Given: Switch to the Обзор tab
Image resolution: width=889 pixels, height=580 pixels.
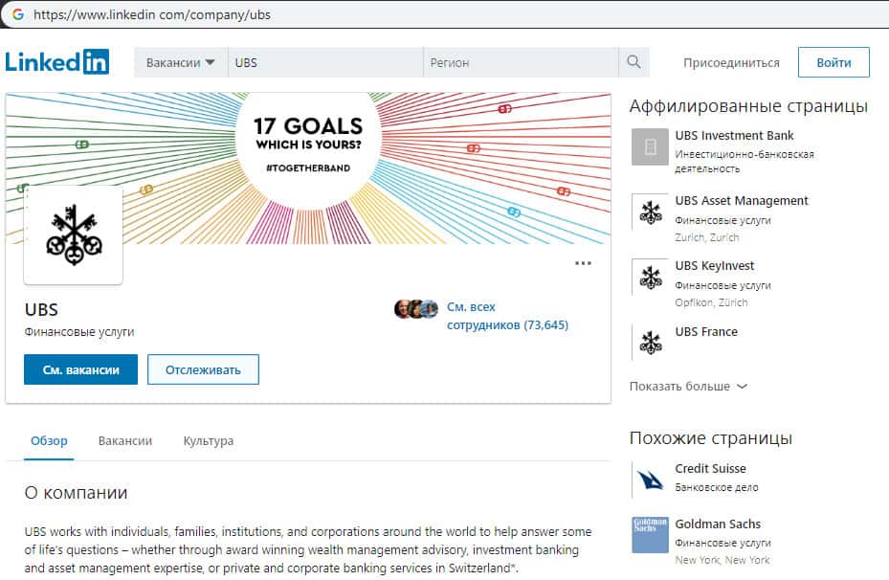Looking at the screenshot, I should (x=49, y=440).
